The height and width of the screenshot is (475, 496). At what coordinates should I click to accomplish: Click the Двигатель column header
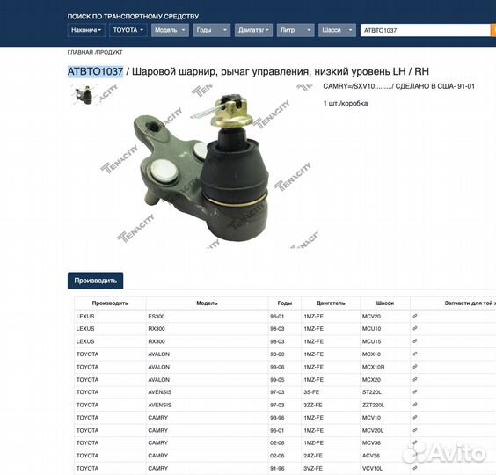(x=331, y=303)
